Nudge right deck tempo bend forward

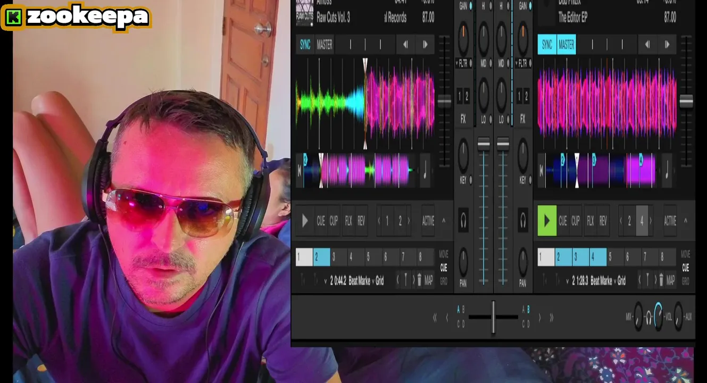(x=667, y=45)
